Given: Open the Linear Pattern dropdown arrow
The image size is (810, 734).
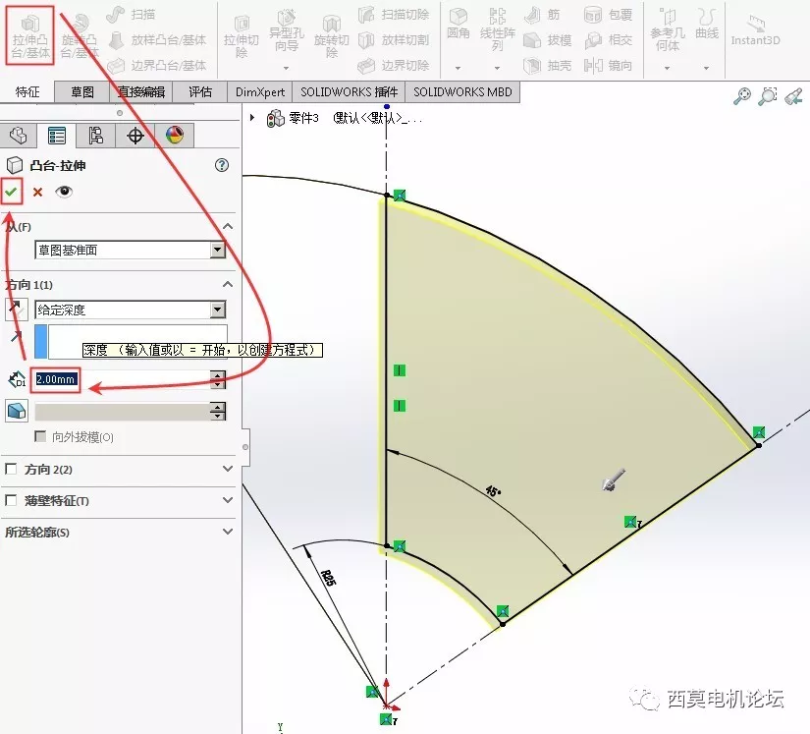Looking at the screenshot, I should pyautogui.click(x=497, y=68).
